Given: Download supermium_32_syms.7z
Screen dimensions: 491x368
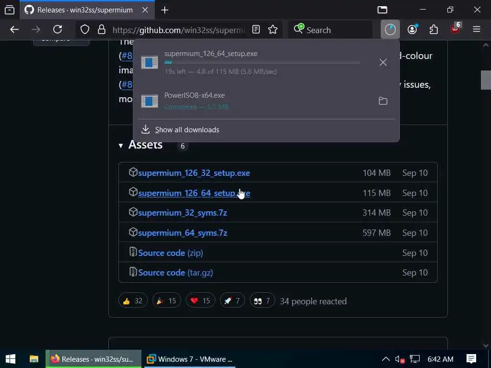Looking at the screenshot, I should pyautogui.click(x=183, y=213).
